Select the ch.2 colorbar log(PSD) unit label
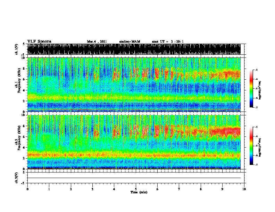Image resolution: width=275 pixels, height=212 pixels. (260, 147)
